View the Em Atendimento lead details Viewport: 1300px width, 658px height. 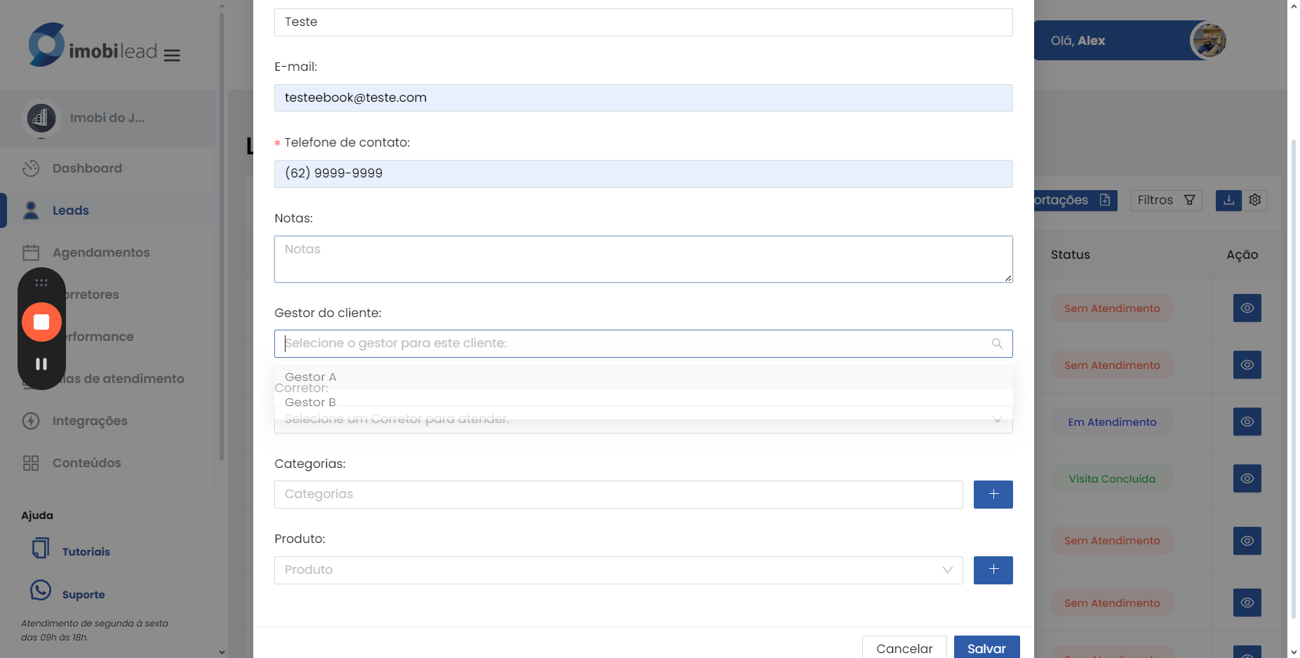pos(1247,422)
